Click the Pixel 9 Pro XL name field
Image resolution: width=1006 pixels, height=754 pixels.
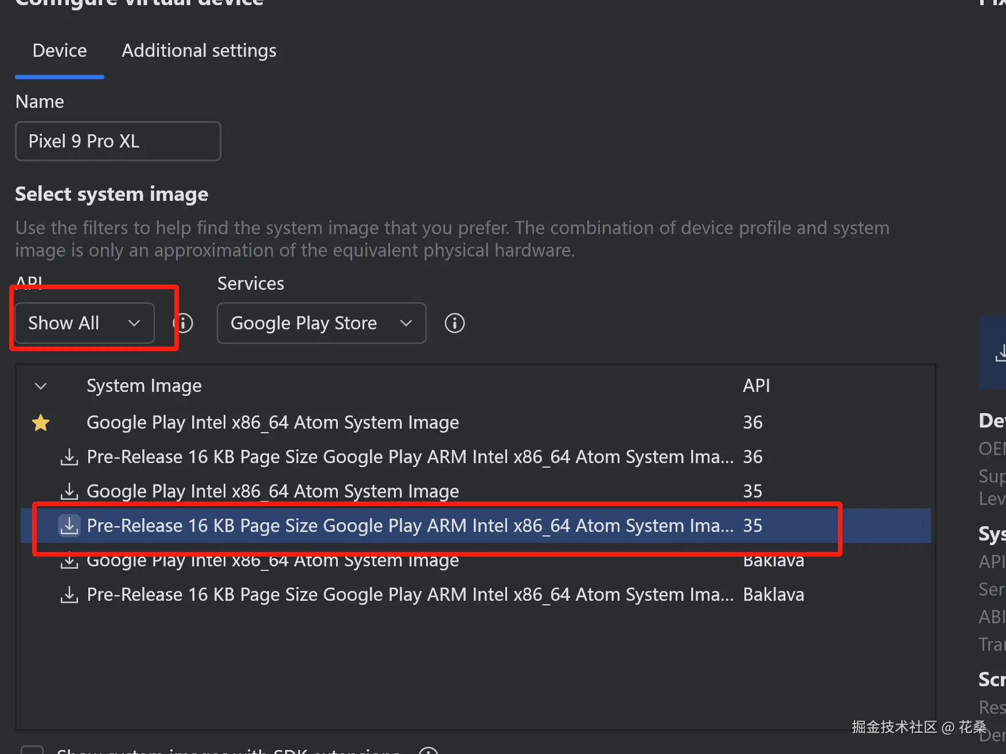pos(118,141)
